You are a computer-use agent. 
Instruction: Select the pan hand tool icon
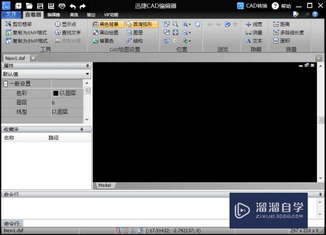[x=198, y=24]
